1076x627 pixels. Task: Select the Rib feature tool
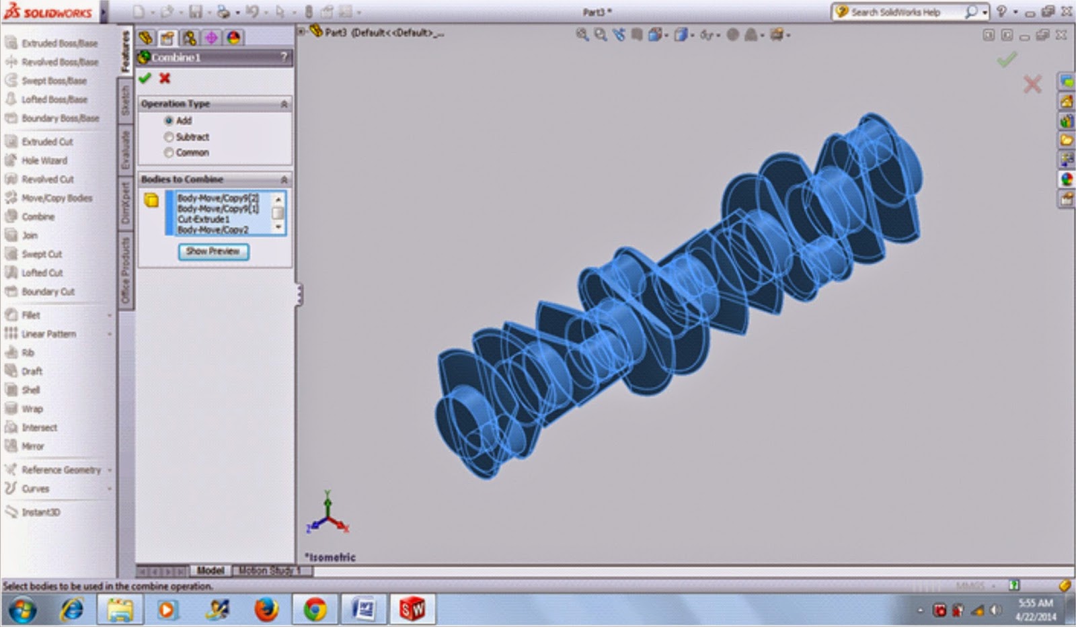point(20,352)
